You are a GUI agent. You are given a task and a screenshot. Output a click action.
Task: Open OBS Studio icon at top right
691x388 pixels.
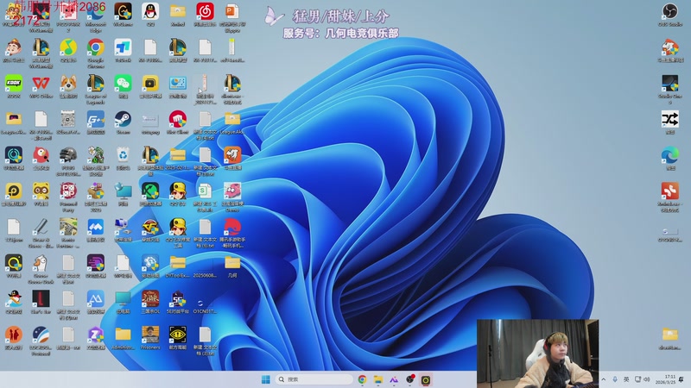(670, 11)
